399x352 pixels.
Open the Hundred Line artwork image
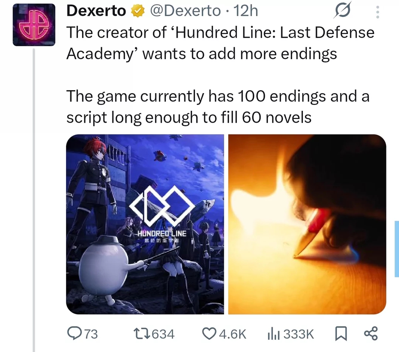click(x=145, y=224)
